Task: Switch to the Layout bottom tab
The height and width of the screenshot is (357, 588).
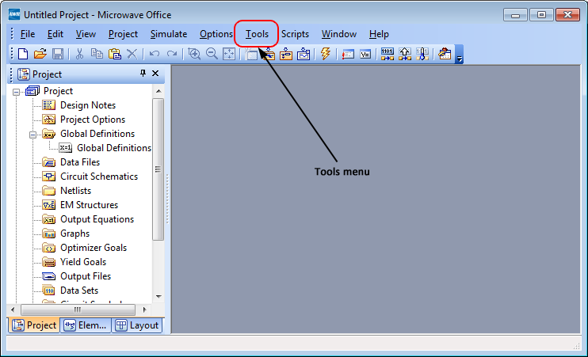Action: pyautogui.click(x=137, y=325)
